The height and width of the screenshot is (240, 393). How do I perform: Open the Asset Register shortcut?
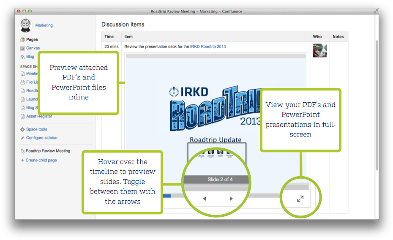click(39, 116)
